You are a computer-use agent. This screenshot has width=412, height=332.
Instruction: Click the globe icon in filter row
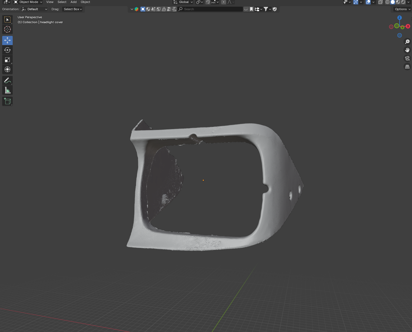[x=159, y=9]
